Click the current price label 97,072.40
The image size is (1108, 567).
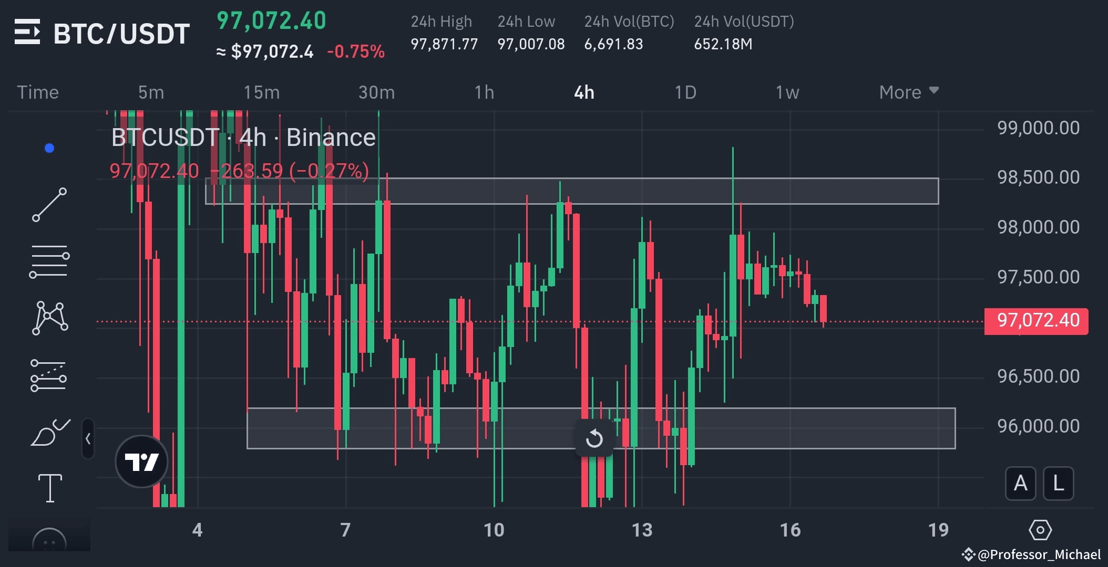[1034, 320]
